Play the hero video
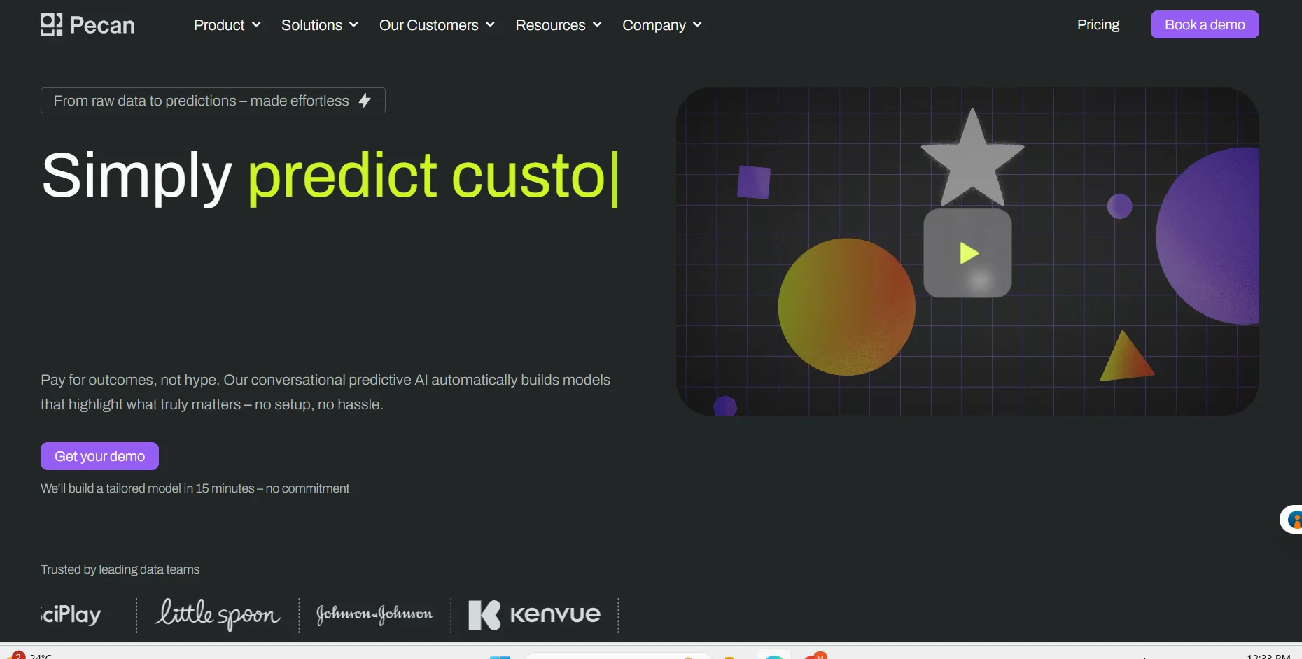This screenshot has width=1302, height=659. [x=968, y=253]
